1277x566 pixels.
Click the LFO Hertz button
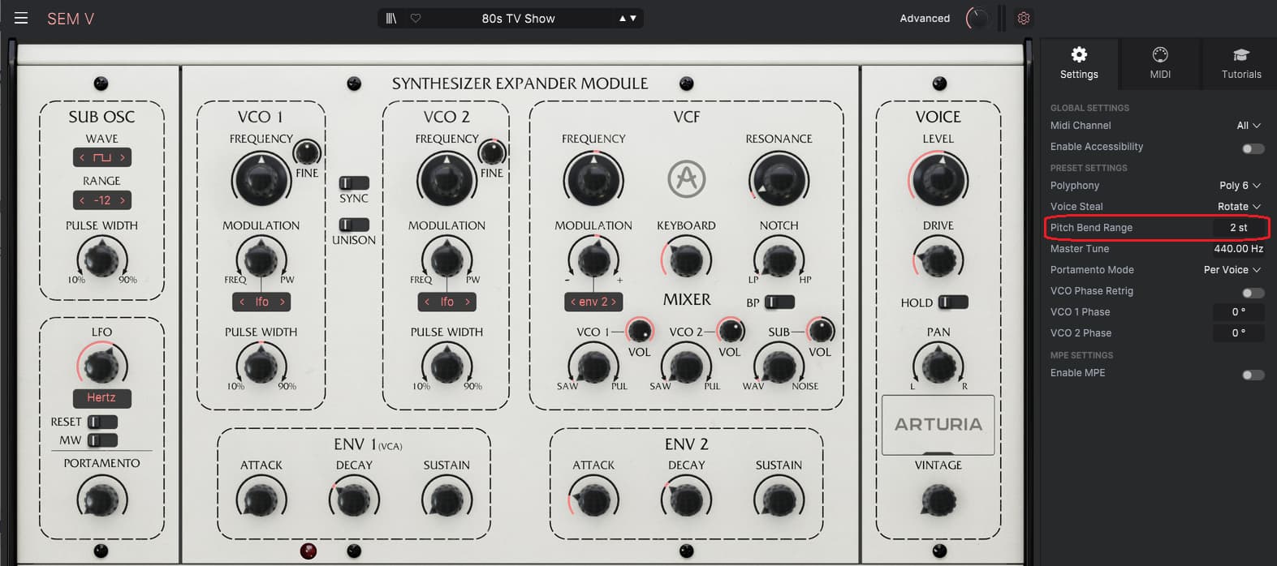point(101,397)
